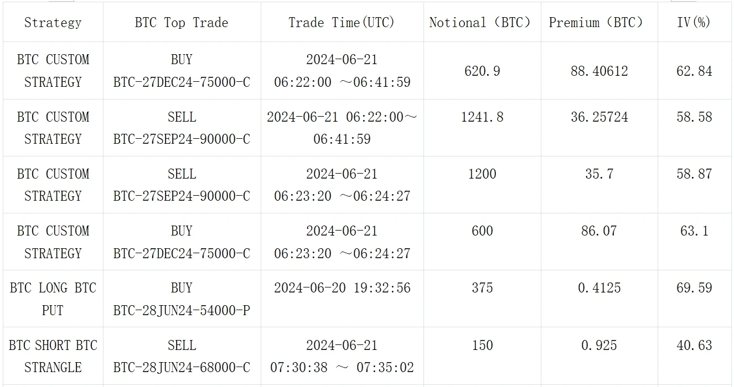The image size is (734, 387).
Task: Select the premium cell showing 36.25724
Action: 599,117
